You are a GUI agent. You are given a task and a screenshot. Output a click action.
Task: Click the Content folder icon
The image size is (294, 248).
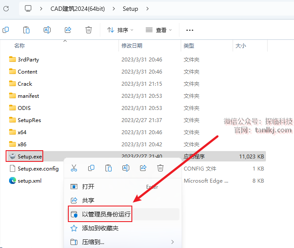pyautogui.click(x=13, y=71)
